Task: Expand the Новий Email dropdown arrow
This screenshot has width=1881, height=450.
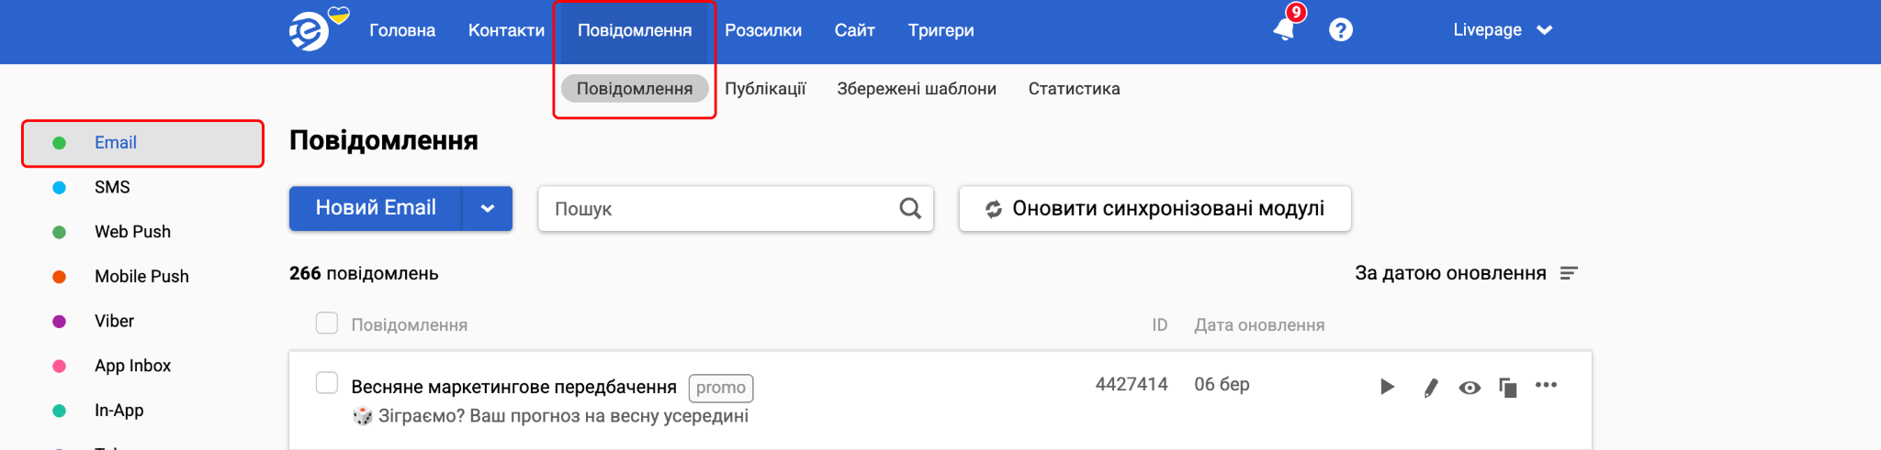Action: point(488,208)
